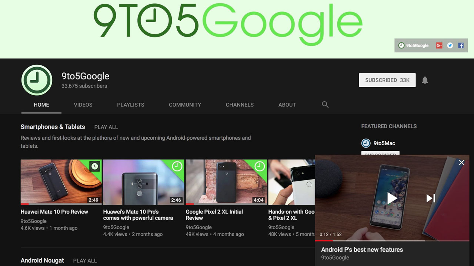The image size is (474, 266).
Task: Switch to the HOME tab
Action: [41, 105]
